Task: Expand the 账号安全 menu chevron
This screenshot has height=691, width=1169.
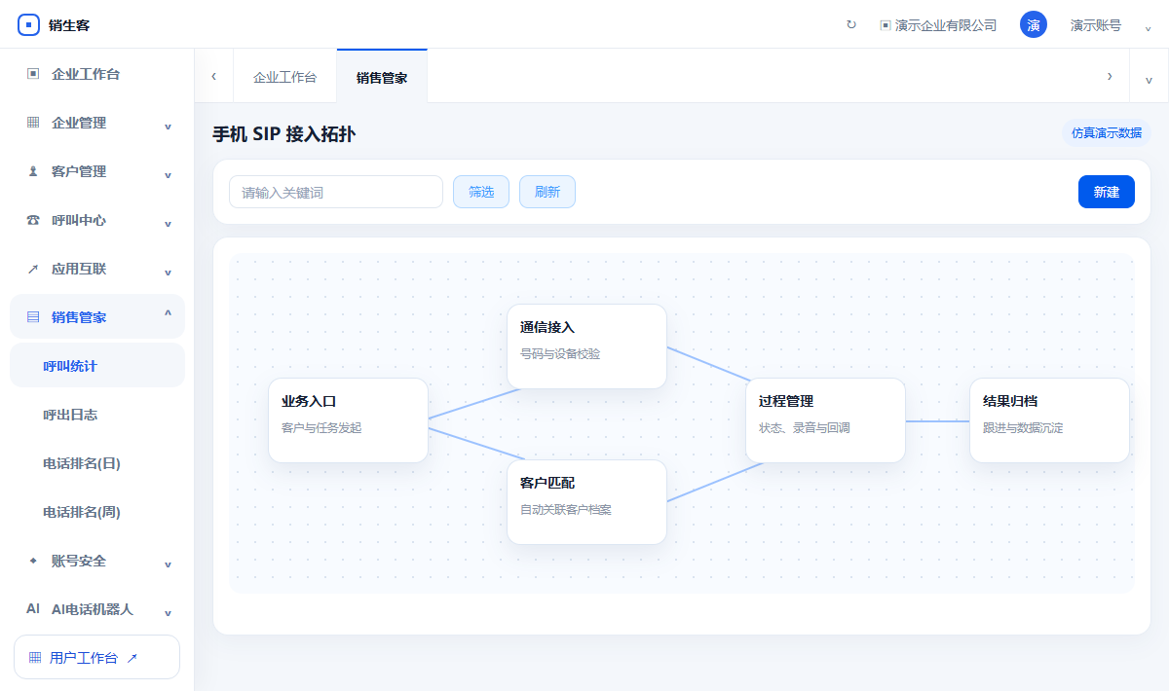Action: coord(168,563)
